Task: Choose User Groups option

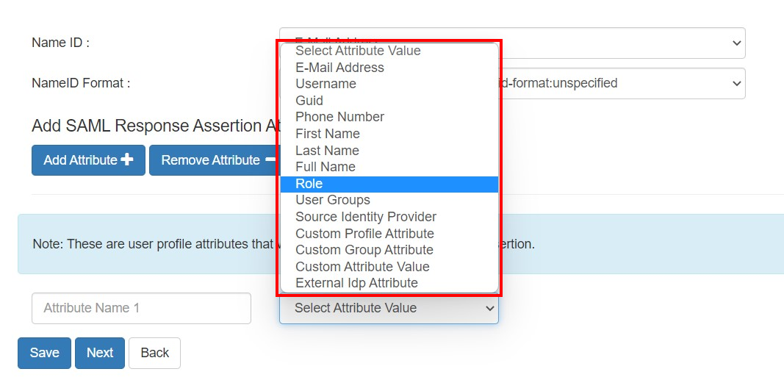Action: coord(389,200)
